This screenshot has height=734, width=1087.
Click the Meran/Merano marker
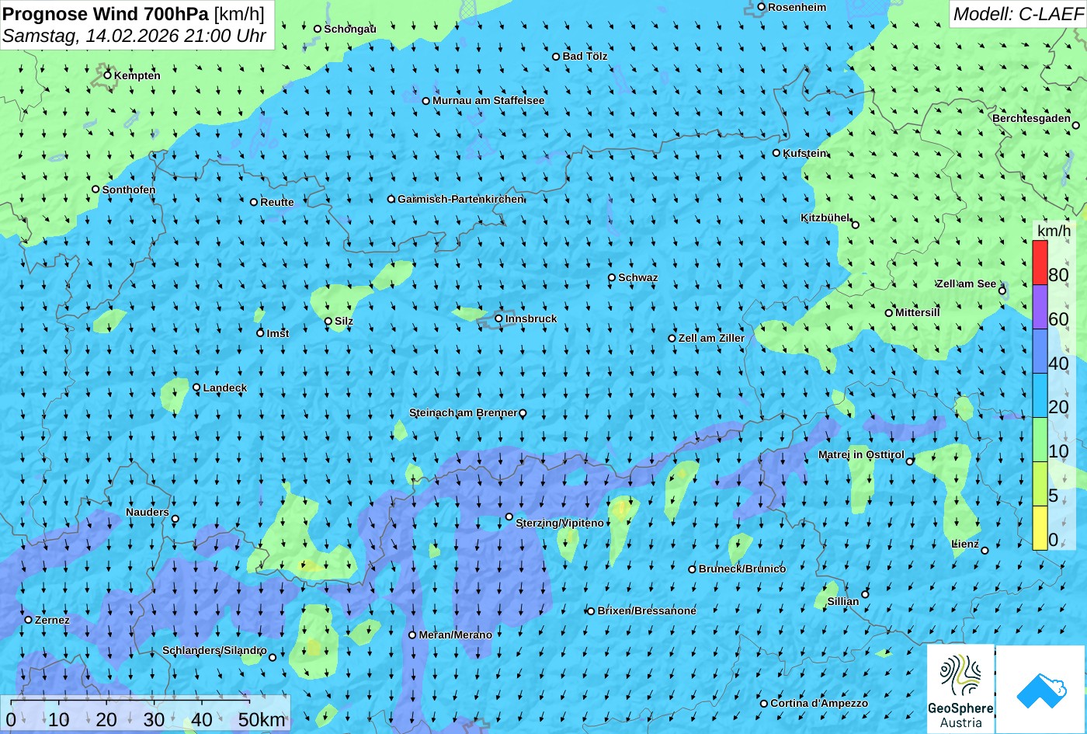(412, 635)
